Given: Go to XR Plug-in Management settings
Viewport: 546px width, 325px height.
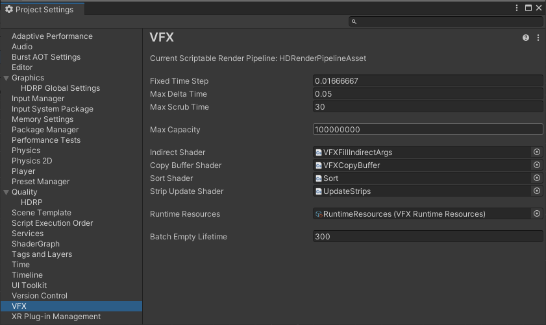Looking at the screenshot, I should tap(56, 317).
